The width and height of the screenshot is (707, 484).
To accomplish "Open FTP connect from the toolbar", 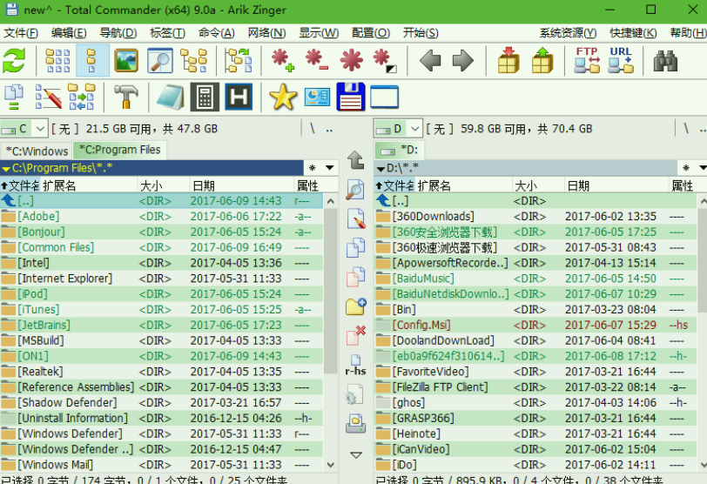I will click(587, 61).
